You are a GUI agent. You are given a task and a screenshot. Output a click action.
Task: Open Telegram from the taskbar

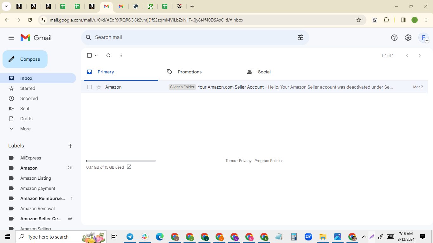click(130, 237)
